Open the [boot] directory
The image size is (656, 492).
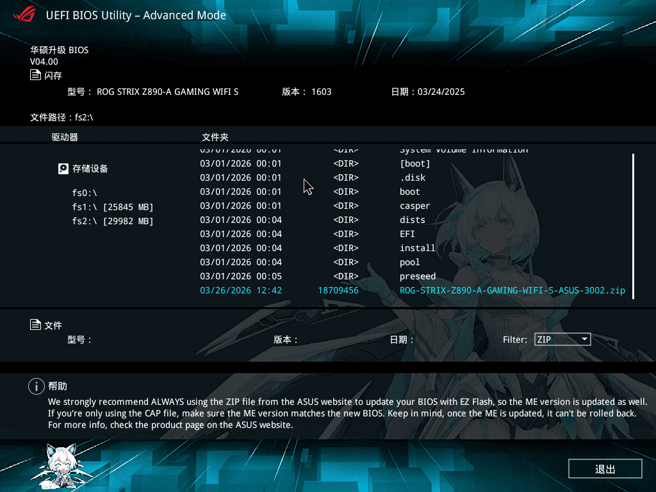tap(414, 163)
